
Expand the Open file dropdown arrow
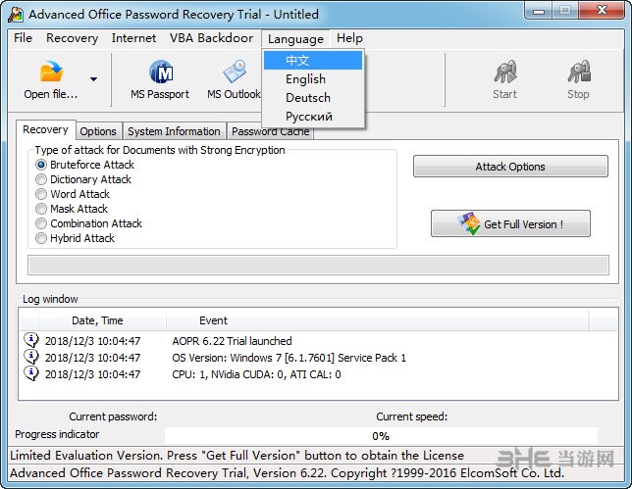coord(93,79)
